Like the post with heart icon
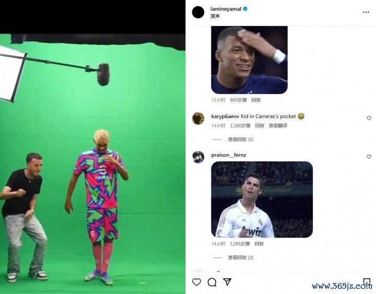Screen dimensions: 376x294 (x=196, y=282)
